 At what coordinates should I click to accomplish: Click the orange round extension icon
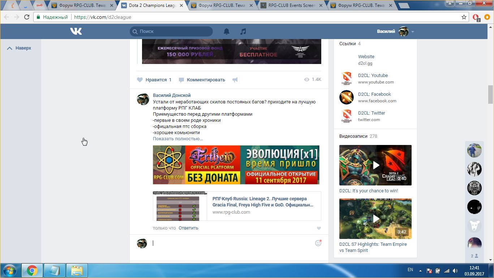[x=487, y=17]
